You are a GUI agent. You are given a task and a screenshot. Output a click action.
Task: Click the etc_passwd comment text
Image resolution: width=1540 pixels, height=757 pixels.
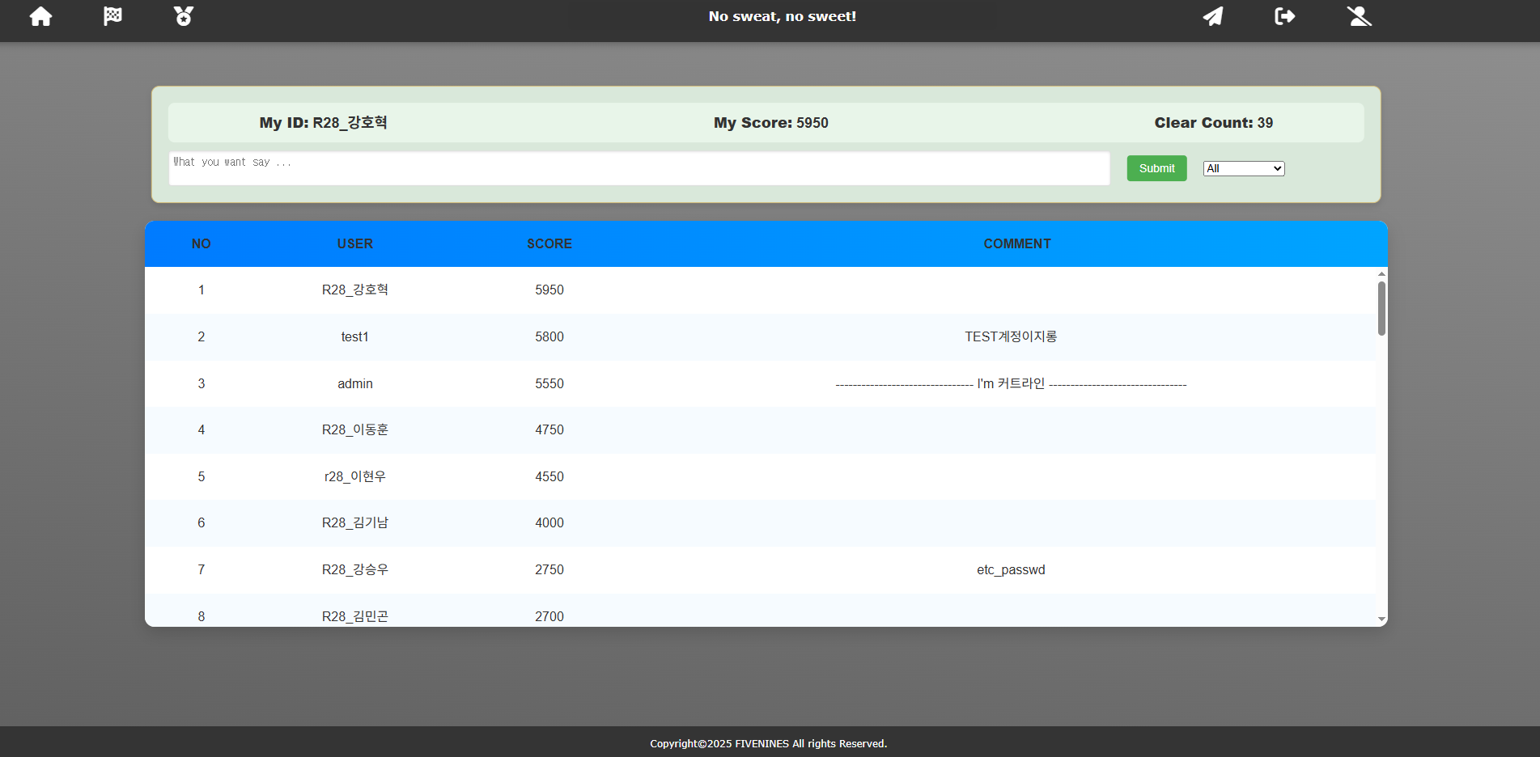click(1010, 569)
